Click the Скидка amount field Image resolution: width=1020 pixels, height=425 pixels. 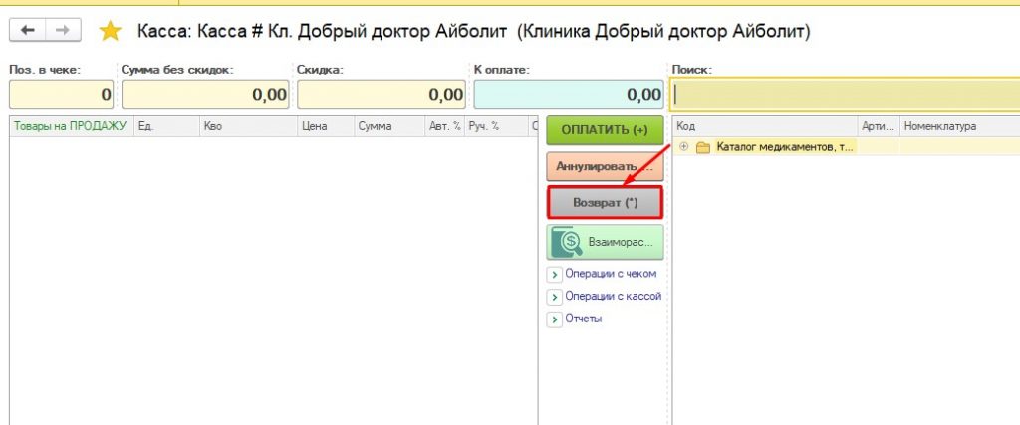coord(381,95)
